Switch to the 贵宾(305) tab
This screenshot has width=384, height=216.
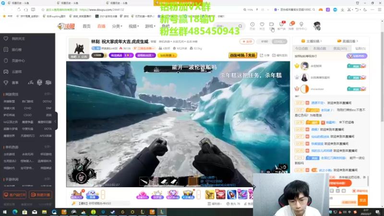[340, 48]
